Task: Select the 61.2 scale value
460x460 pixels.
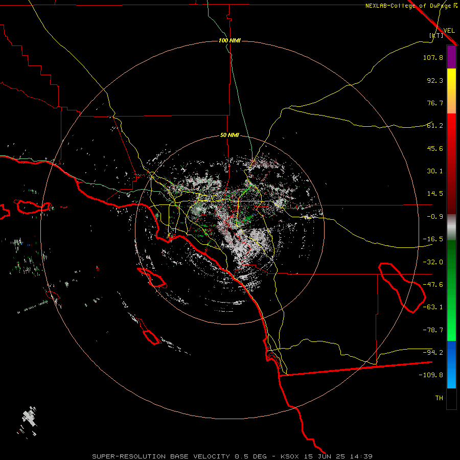Action: [435, 126]
